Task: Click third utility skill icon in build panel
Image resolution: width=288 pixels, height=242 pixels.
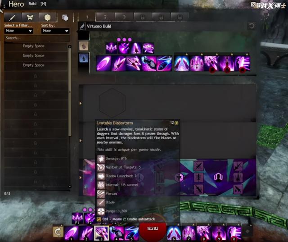Action: tap(227, 64)
